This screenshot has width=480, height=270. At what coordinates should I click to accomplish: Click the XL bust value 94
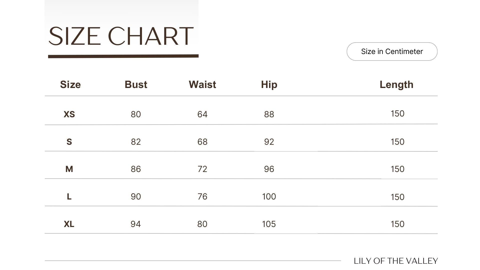point(136,224)
